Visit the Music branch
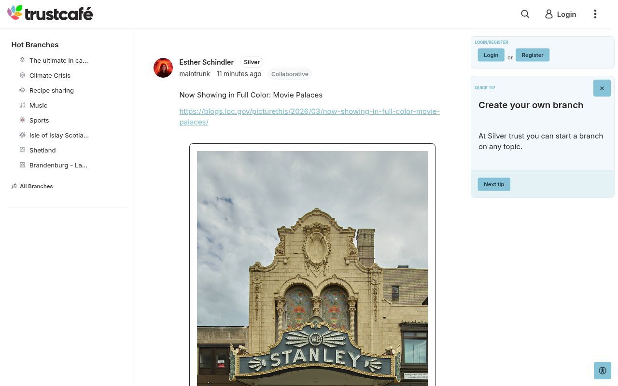This screenshot has height=386, width=618. 38,105
